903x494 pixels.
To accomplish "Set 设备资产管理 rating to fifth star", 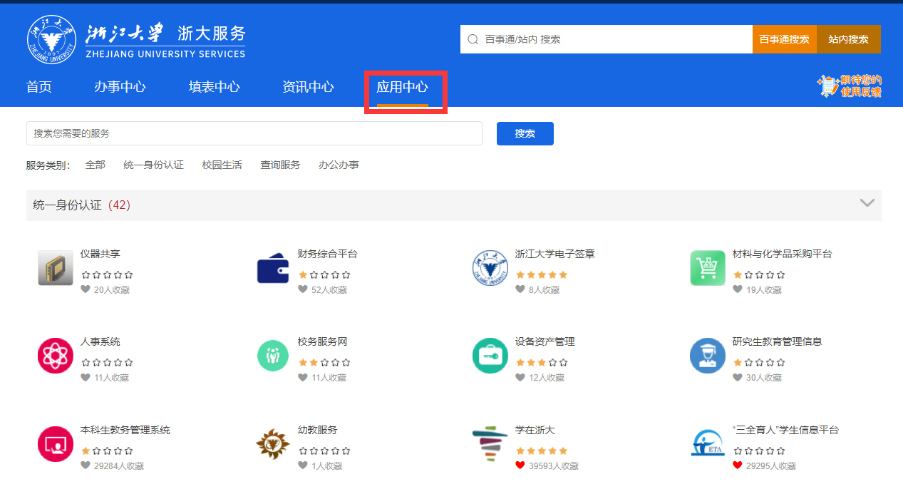I will 564,363.
